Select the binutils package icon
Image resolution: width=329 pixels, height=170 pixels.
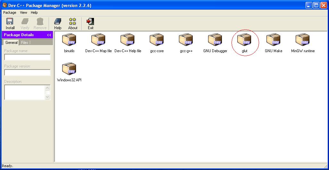69,40
